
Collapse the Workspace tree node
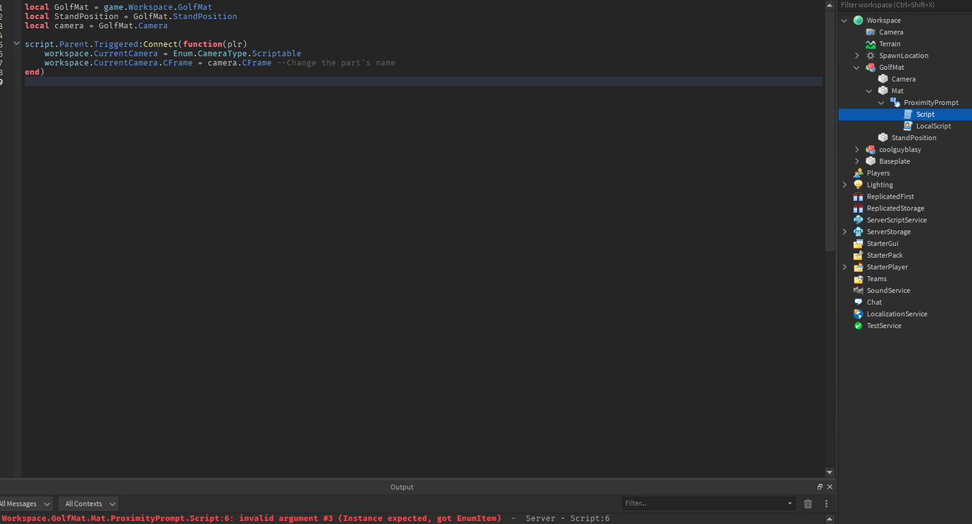[845, 20]
